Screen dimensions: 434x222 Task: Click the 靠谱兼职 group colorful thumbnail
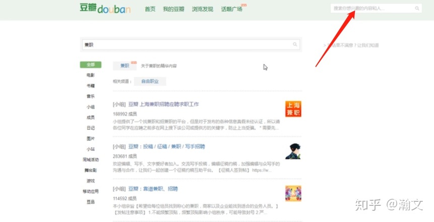click(293, 193)
